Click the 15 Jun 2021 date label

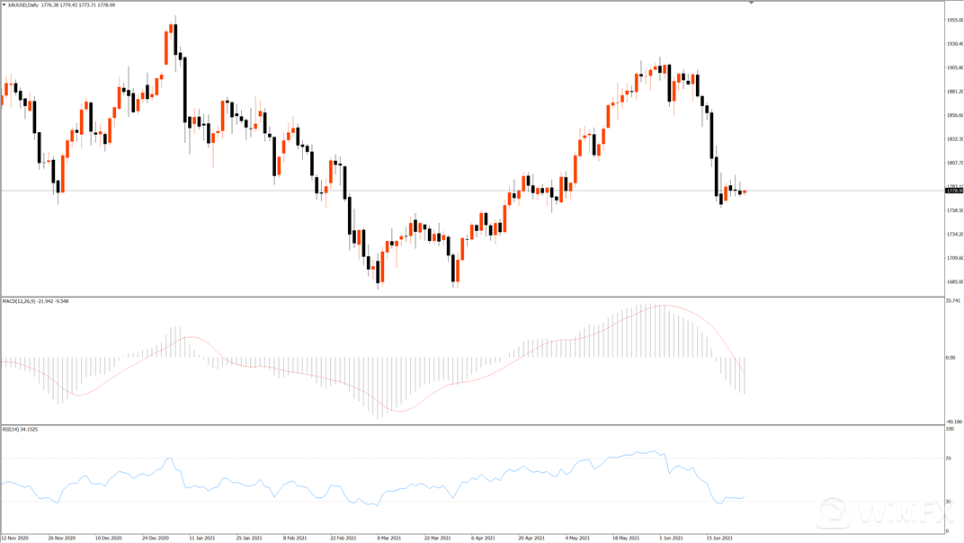pyautogui.click(x=722, y=538)
